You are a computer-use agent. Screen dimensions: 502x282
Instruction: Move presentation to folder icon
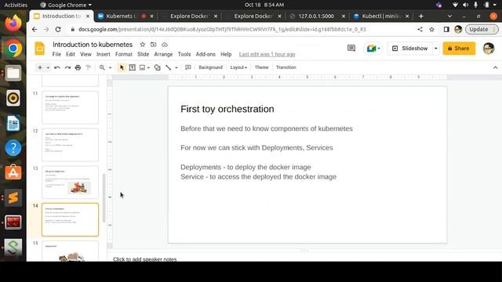[x=154, y=45]
